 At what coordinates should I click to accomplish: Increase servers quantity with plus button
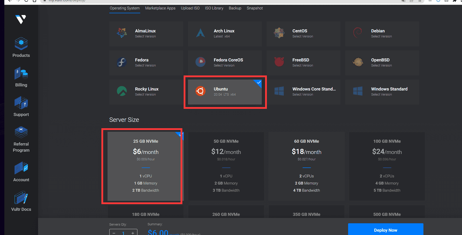click(133, 233)
